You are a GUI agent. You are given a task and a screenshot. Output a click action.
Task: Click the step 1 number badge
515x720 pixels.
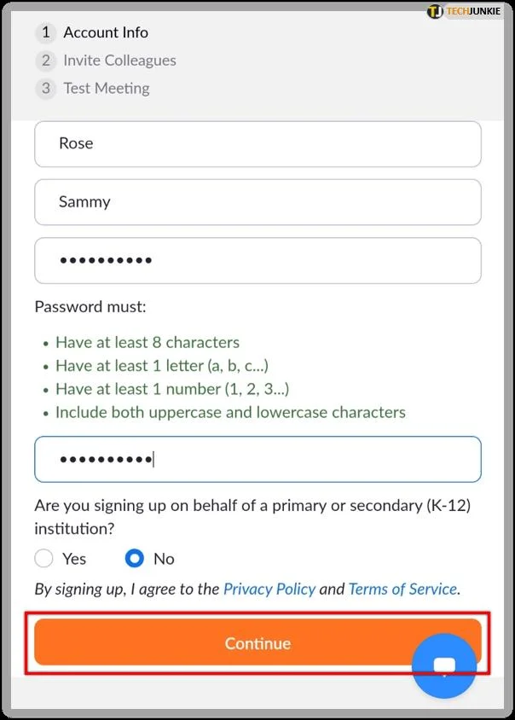pos(46,32)
